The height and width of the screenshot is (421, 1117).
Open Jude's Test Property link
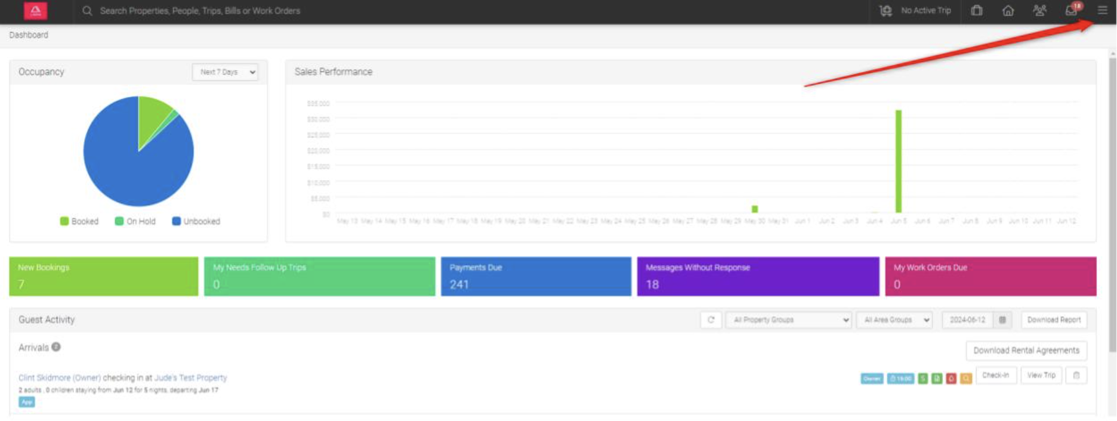[190, 378]
